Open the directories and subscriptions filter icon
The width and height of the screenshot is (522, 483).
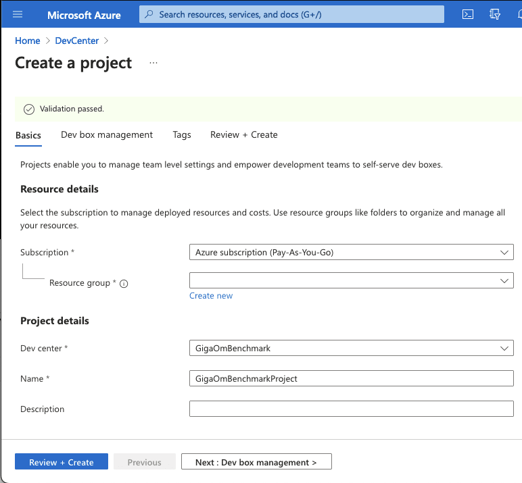click(x=494, y=14)
